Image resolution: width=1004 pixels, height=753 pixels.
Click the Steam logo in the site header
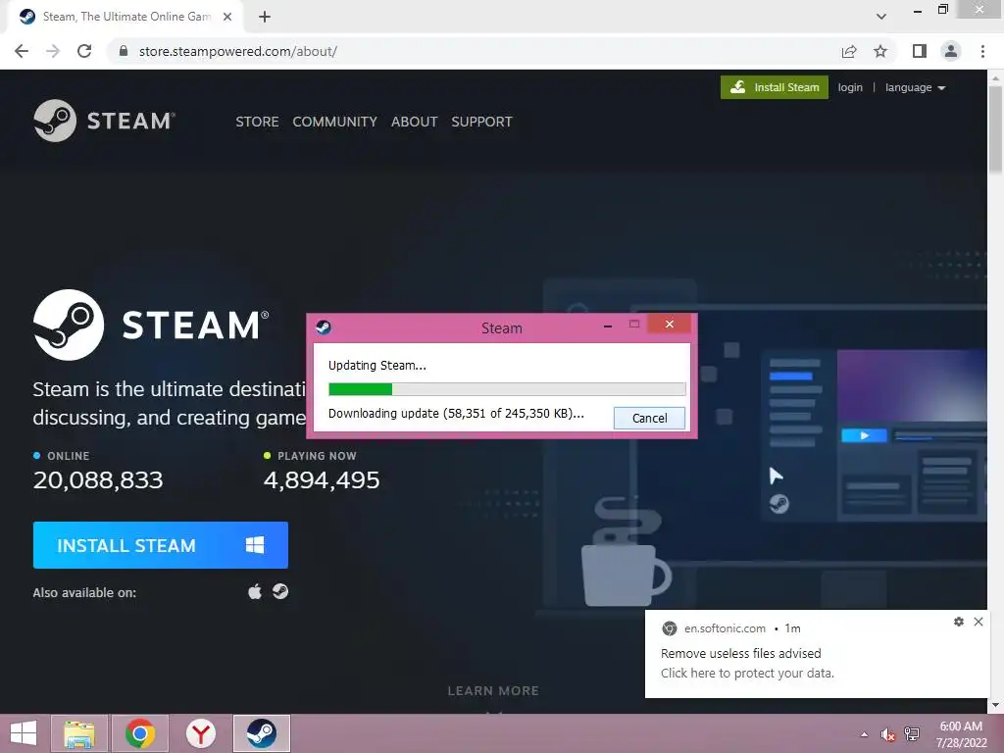[104, 121]
